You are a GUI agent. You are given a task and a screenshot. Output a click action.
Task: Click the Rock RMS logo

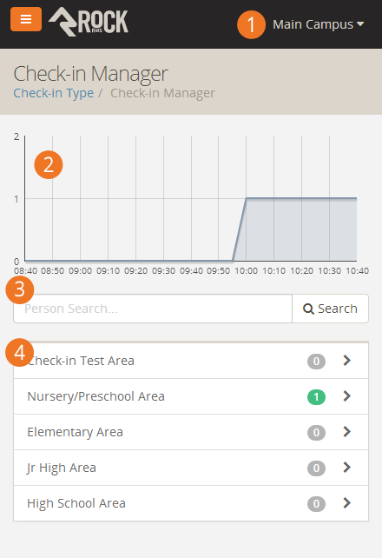[x=89, y=22]
